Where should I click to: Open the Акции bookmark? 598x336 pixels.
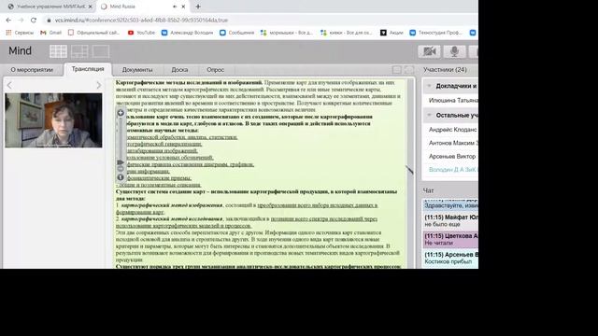(x=392, y=33)
